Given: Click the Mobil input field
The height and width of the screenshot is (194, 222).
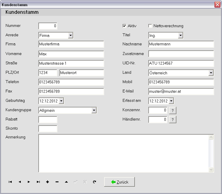Looking at the screenshot, I should [181, 82].
